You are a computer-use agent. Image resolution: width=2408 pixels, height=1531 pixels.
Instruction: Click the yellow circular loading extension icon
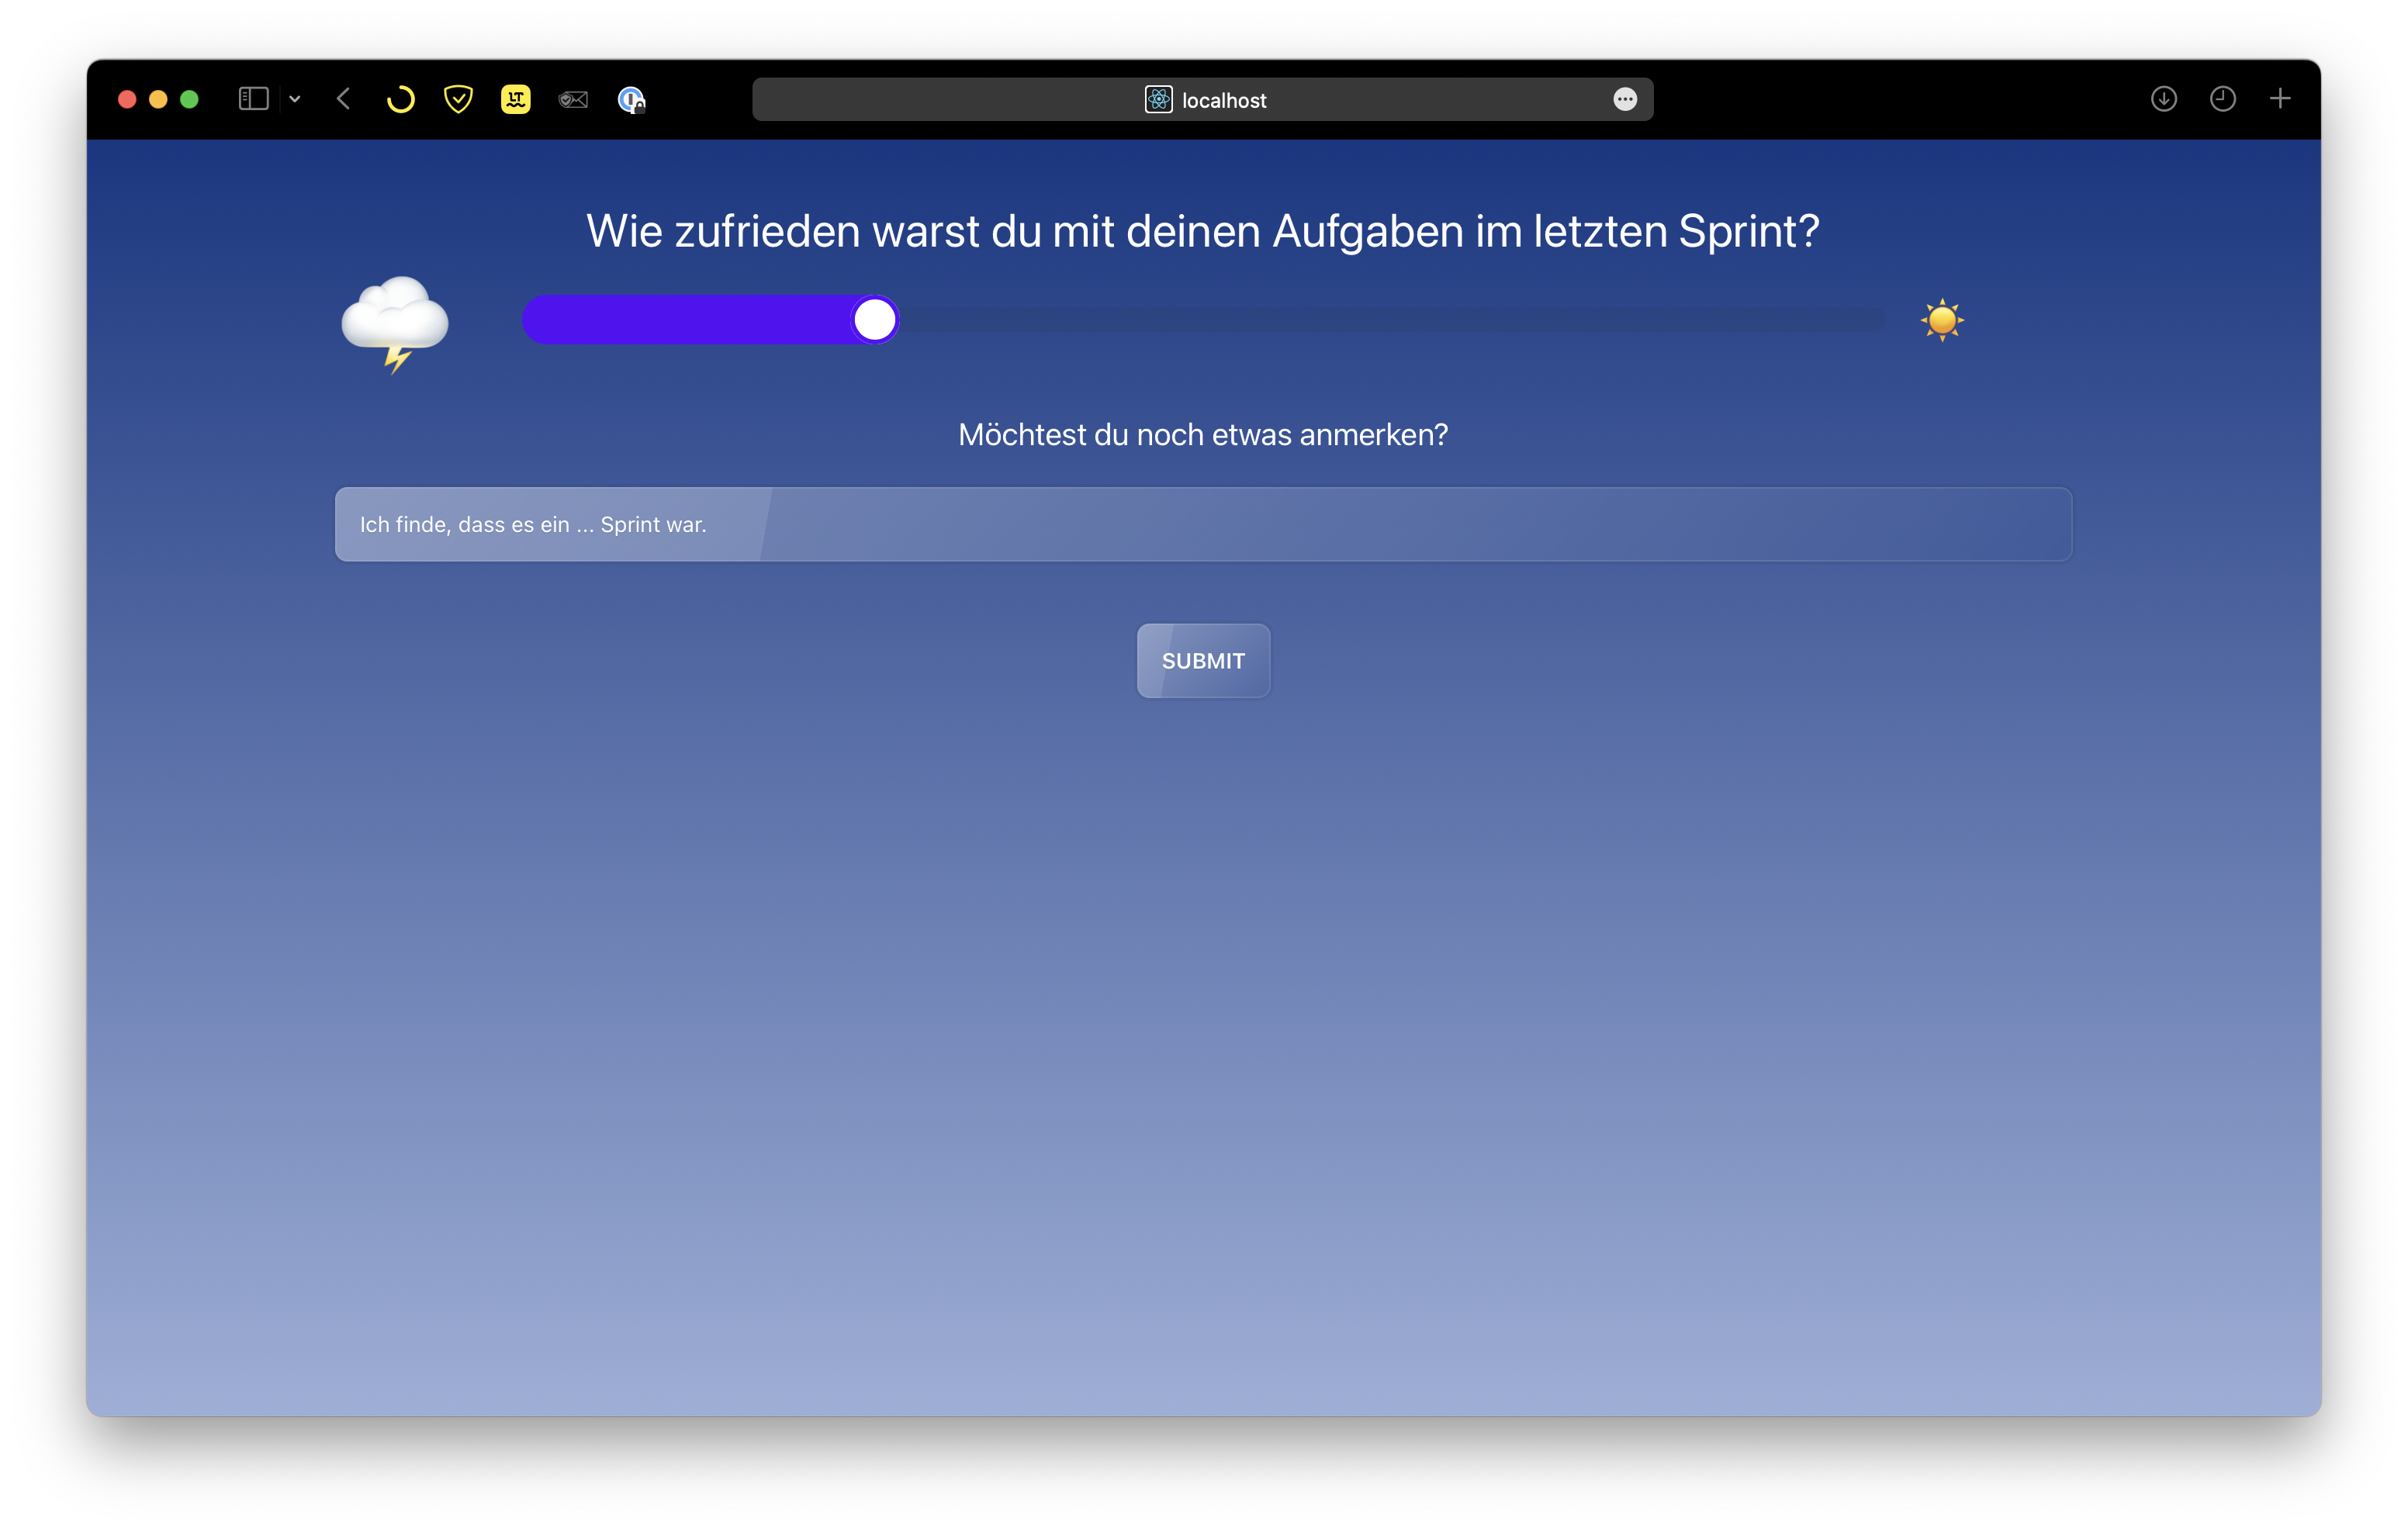(400, 99)
